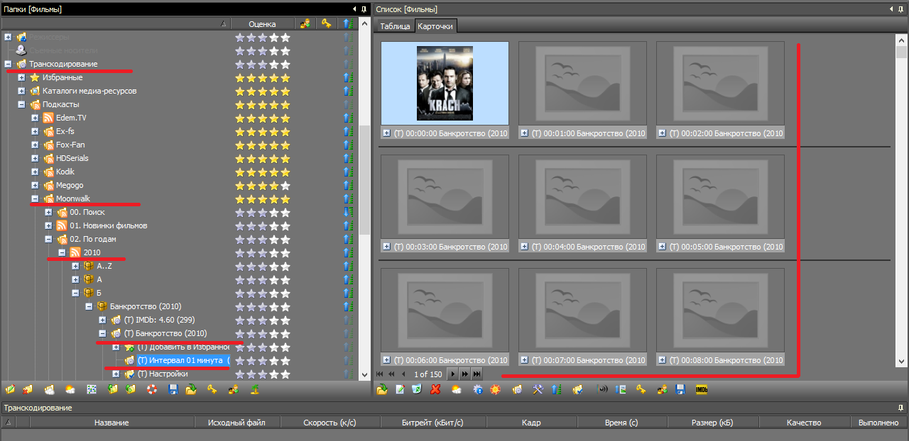Click the hammer and wrench tools icon
The image size is (909, 441).
tap(538, 389)
